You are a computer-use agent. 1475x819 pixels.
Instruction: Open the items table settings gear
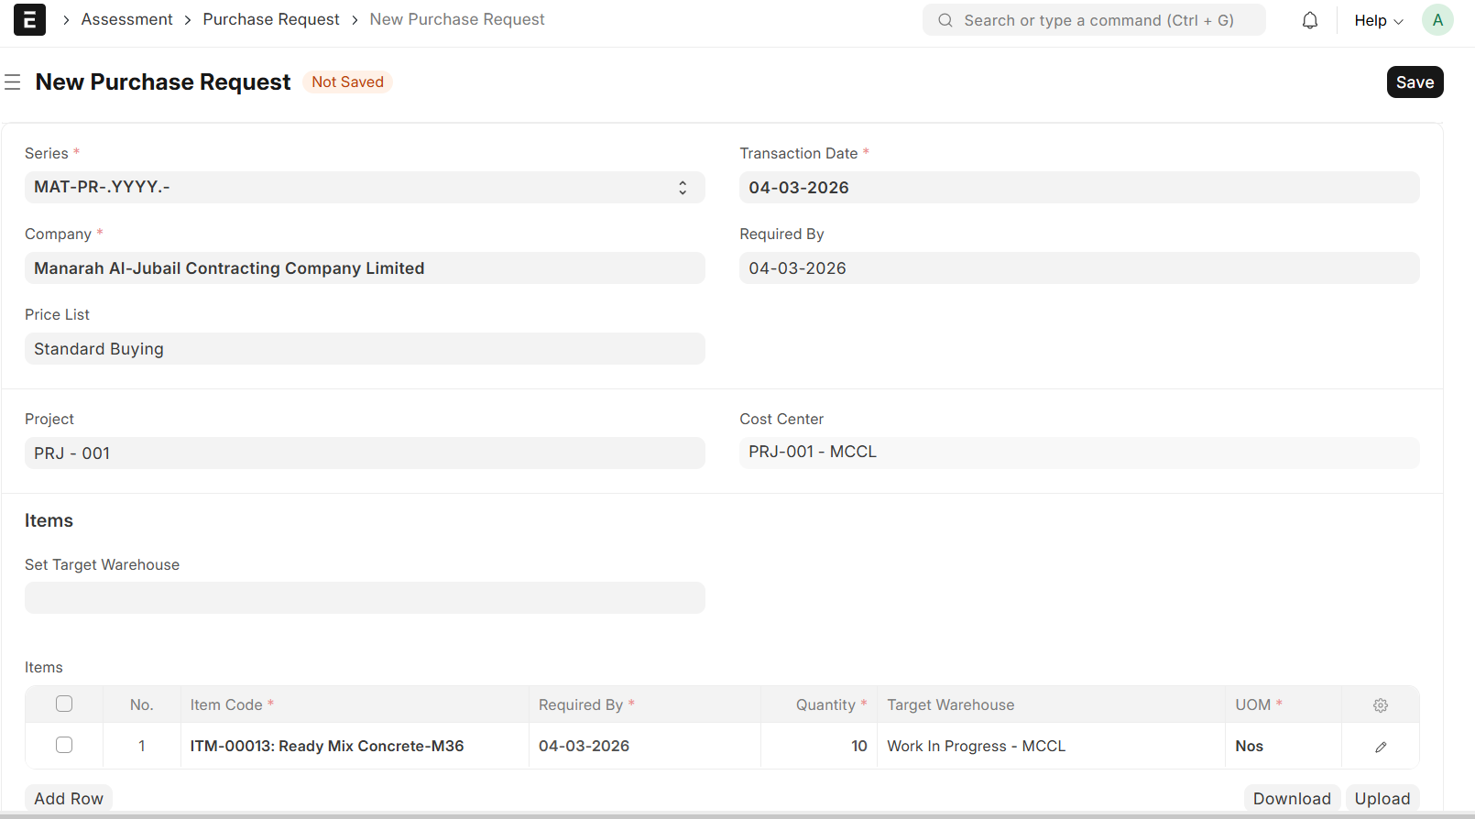pyautogui.click(x=1380, y=705)
